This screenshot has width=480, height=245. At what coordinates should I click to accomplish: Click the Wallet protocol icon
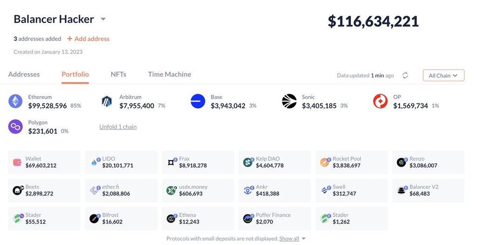pos(18,162)
